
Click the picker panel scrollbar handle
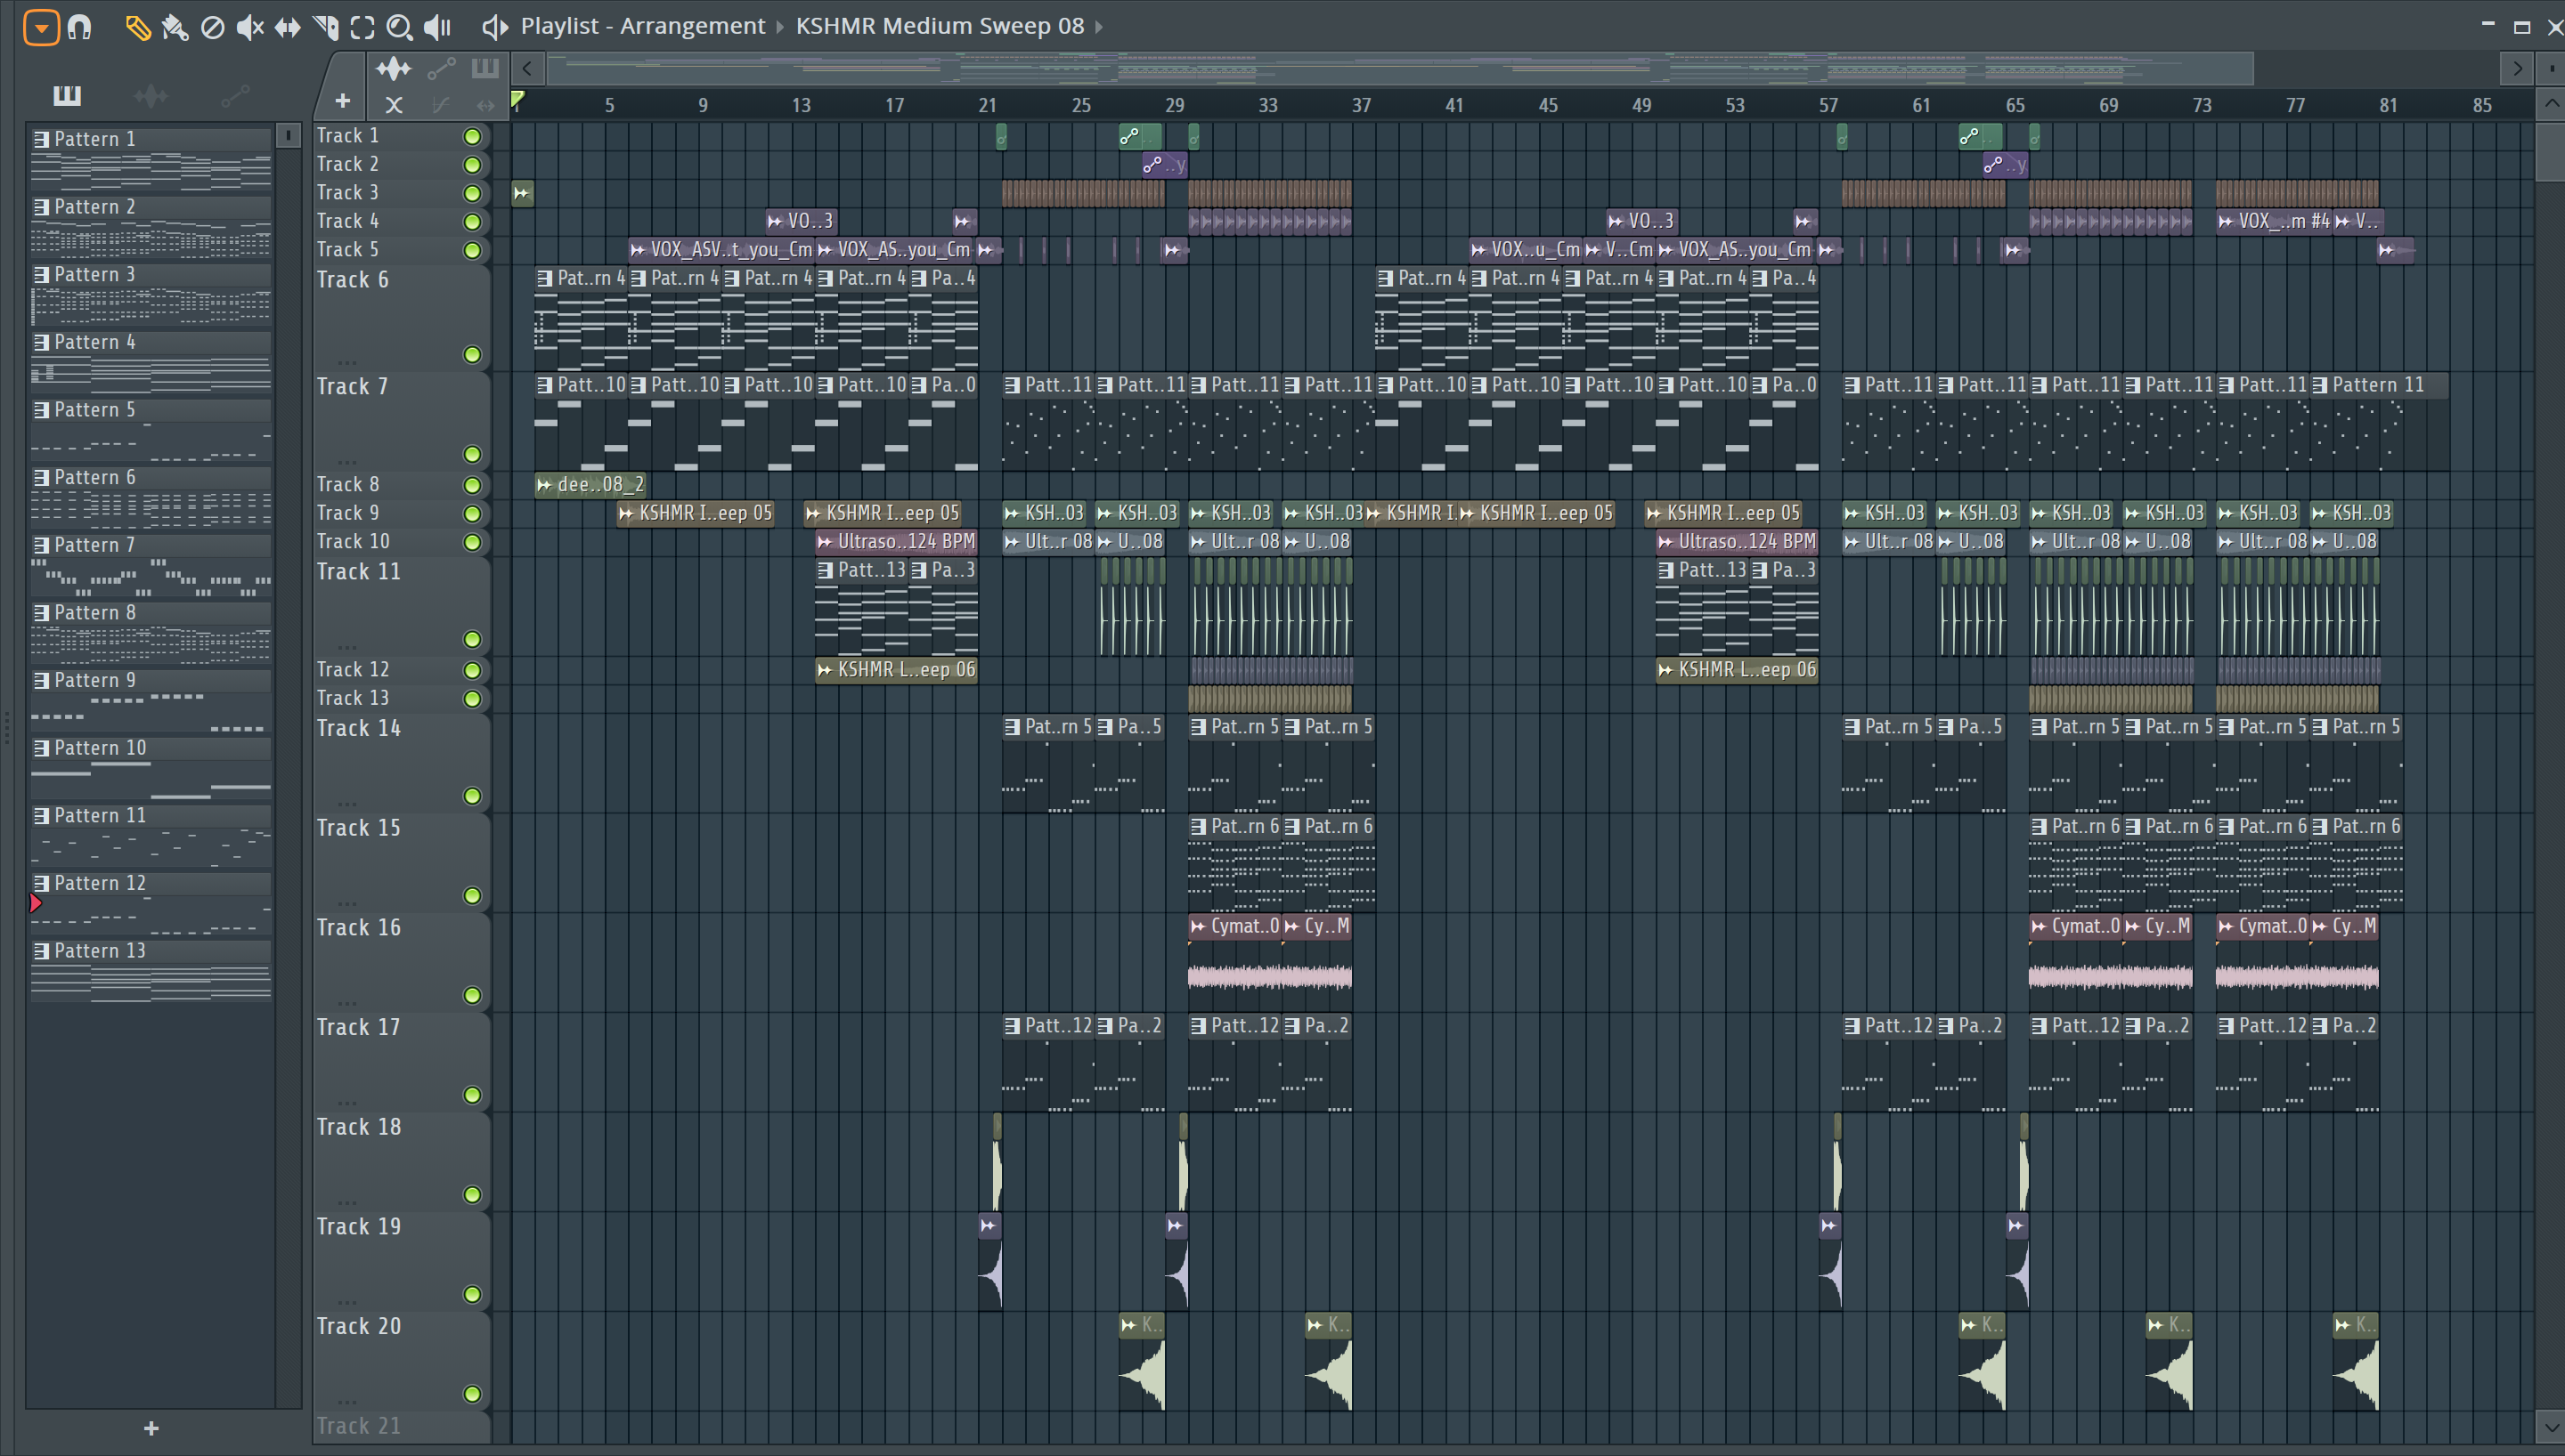click(288, 135)
